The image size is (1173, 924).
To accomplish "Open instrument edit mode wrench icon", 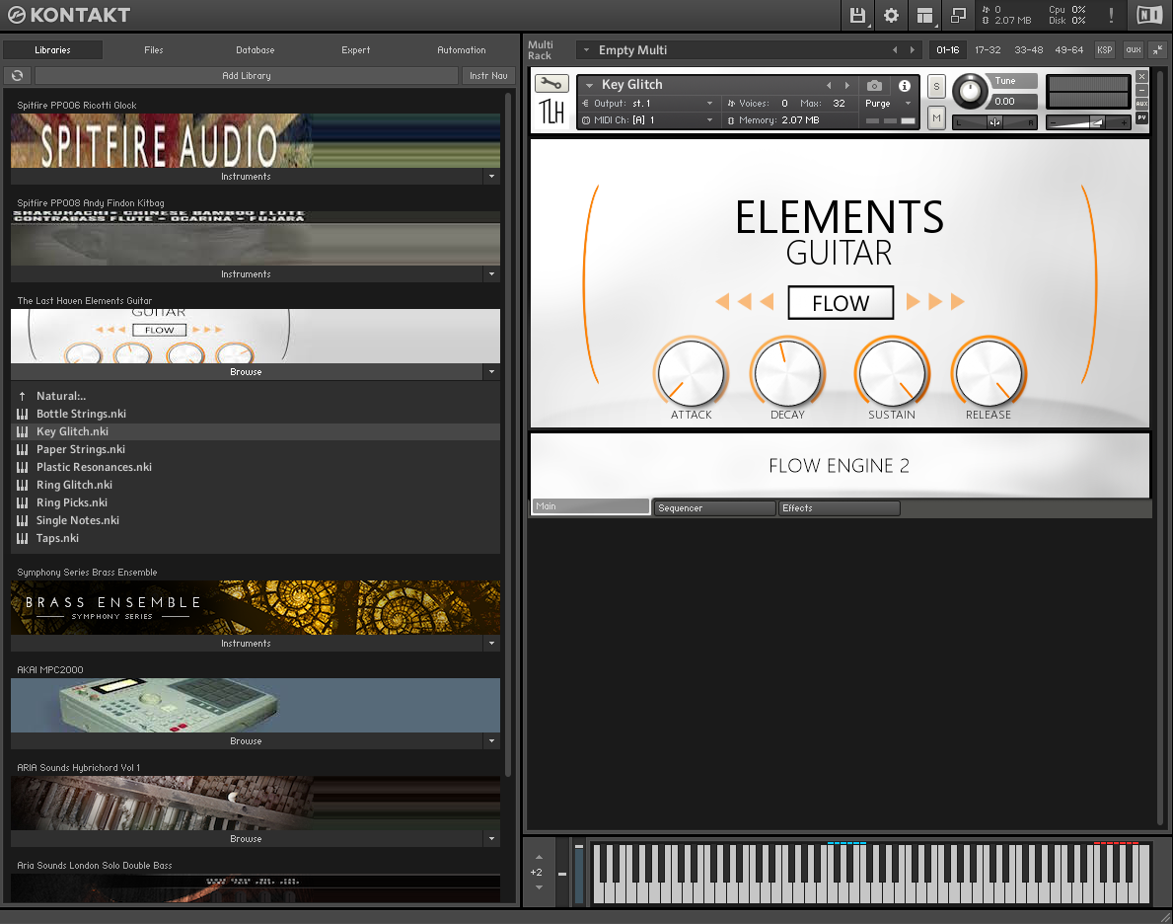I will point(552,83).
